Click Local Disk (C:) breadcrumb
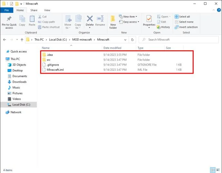 (x=58, y=40)
